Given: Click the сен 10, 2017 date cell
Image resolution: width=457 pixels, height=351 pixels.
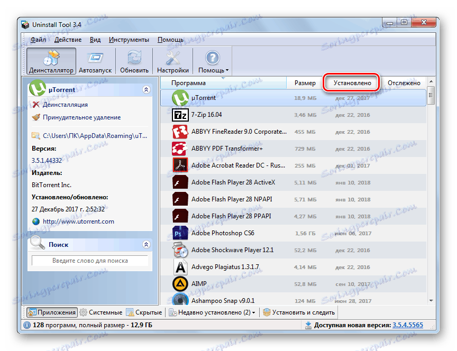Looking at the screenshot, I should [x=353, y=284].
